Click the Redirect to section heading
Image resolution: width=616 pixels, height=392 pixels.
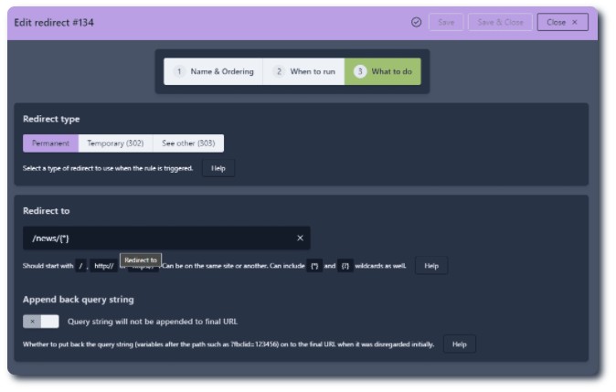[46, 211]
